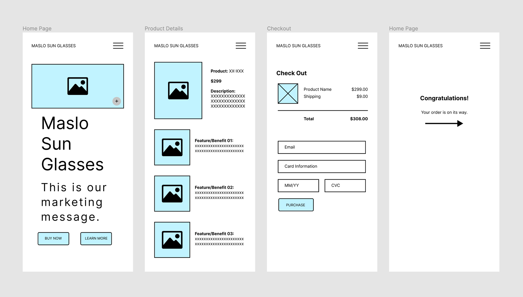Click hero image placeholder on Home Page

click(x=78, y=86)
